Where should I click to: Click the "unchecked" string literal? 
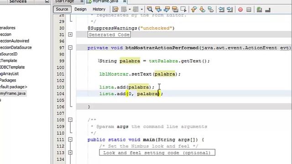[x=156, y=28]
